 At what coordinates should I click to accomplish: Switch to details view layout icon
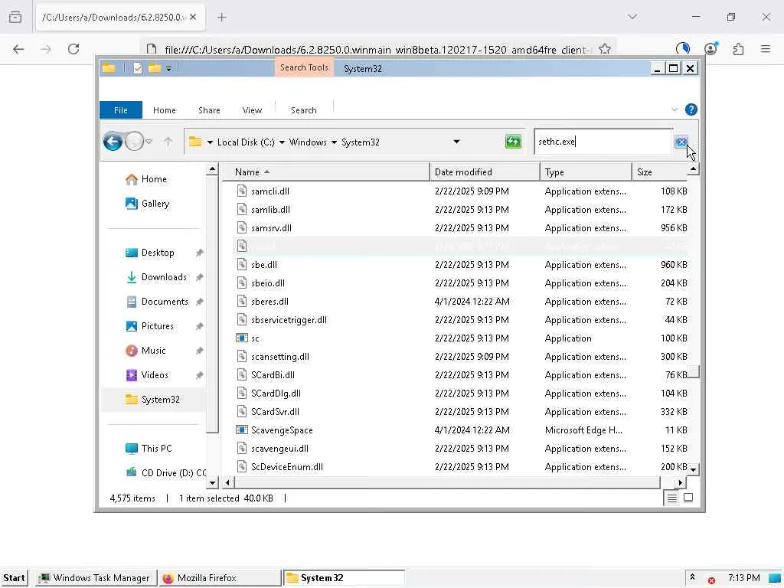click(671, 498)
